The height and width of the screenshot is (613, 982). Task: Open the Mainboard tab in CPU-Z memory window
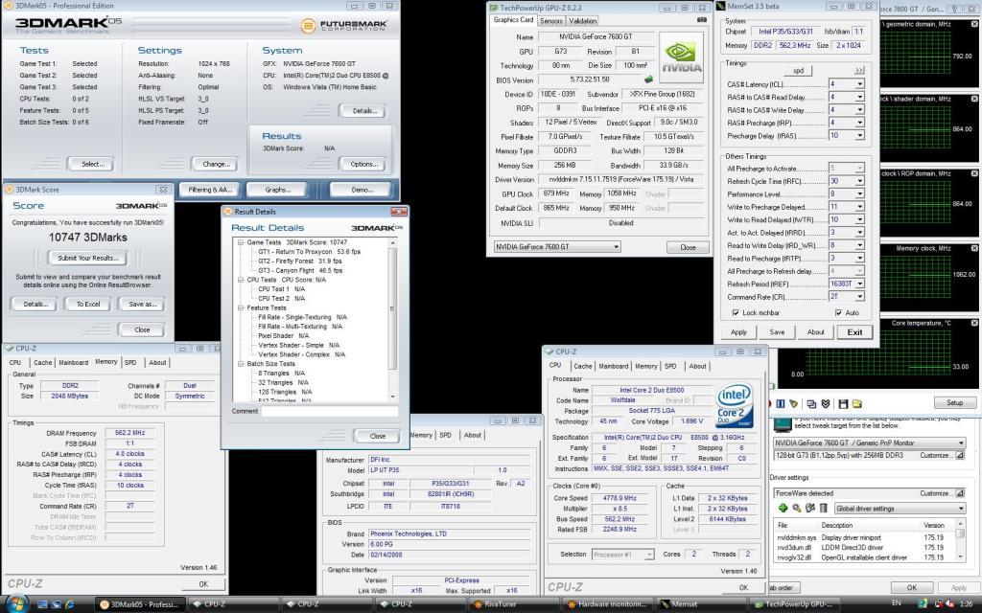[73, 362]
